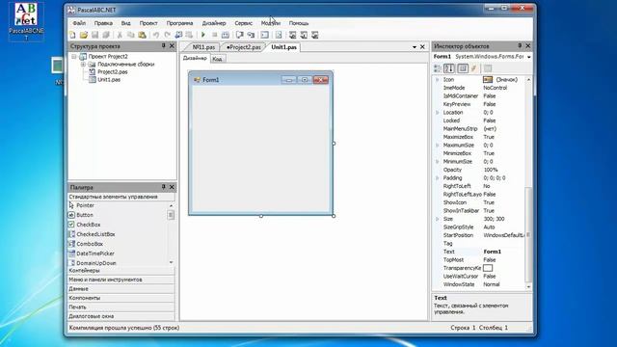Switch inspector to categorized view icon
This screenshot has width=617, height=347.
pyautogui.click(x=438, y=68)
